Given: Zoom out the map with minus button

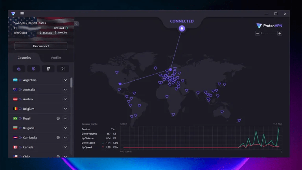Looking at the screenshot, I should (258, 33).
